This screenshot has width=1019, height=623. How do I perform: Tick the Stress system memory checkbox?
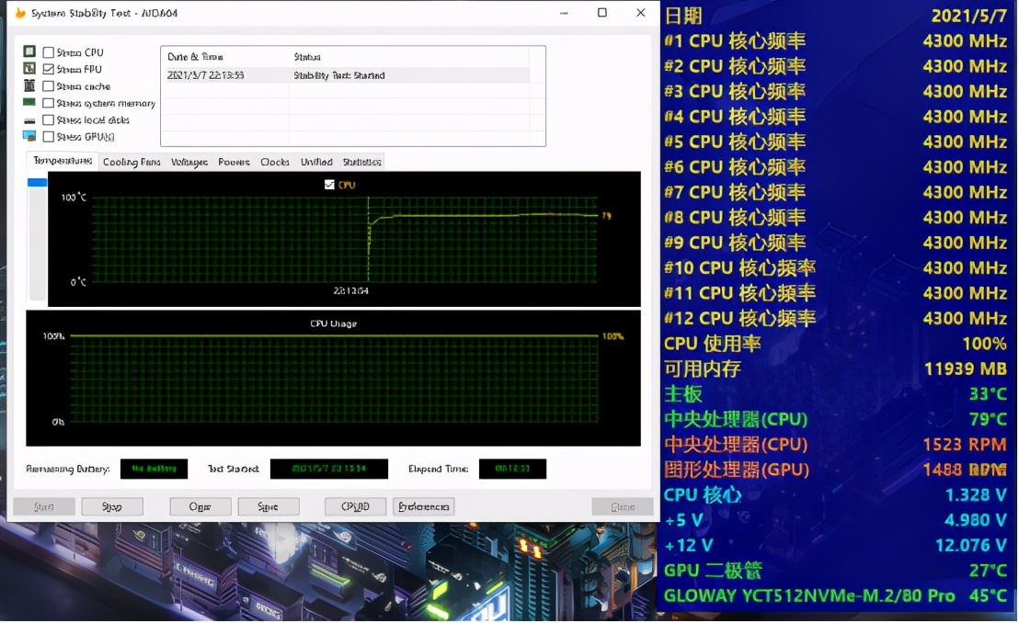[x=48, y=103]
